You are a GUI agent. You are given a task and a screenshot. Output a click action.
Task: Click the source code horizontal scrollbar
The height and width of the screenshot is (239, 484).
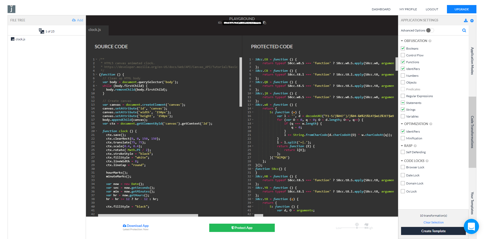tap(148, 215)
